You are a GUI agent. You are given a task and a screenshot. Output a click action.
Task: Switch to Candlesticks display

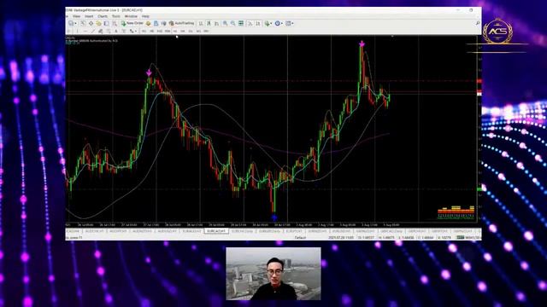pos(209,23)
